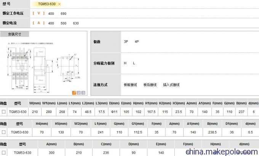The height and width of the screenshot is (156, 259).
Task: Show installation drawing page 1
Action: 74,93
